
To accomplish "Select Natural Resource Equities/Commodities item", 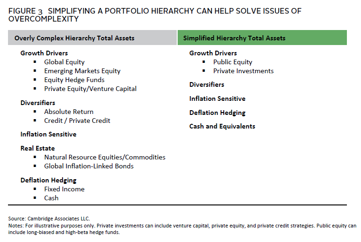I will [104, 157].
